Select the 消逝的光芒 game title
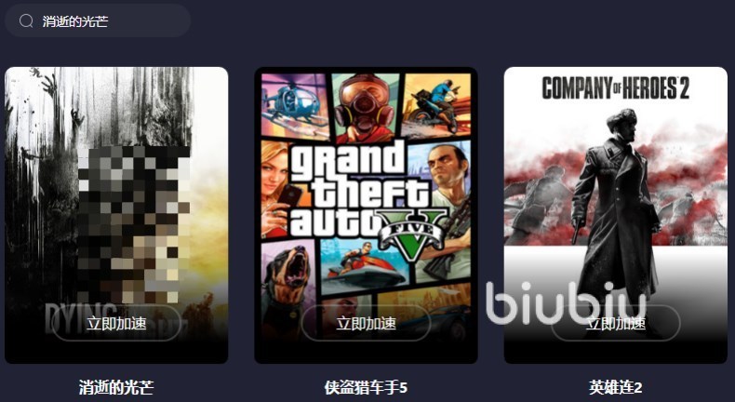735x402 pixels. [116, 387]
